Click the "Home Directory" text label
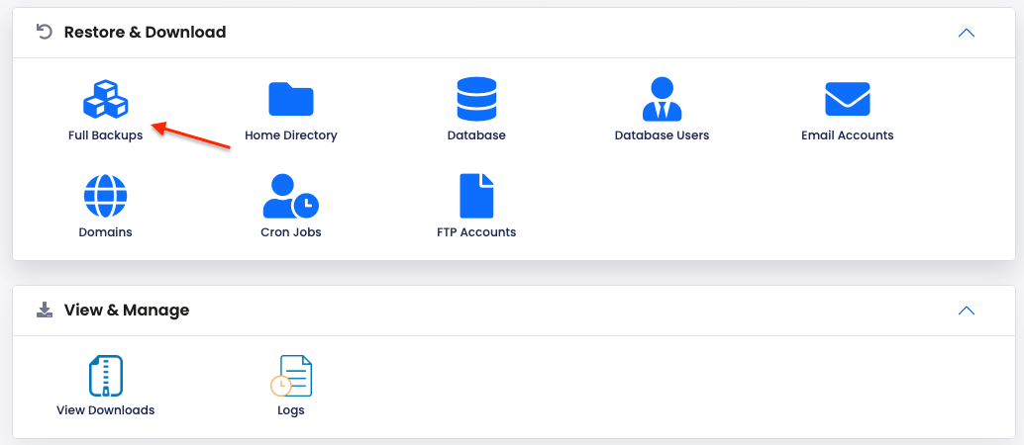 291,135
